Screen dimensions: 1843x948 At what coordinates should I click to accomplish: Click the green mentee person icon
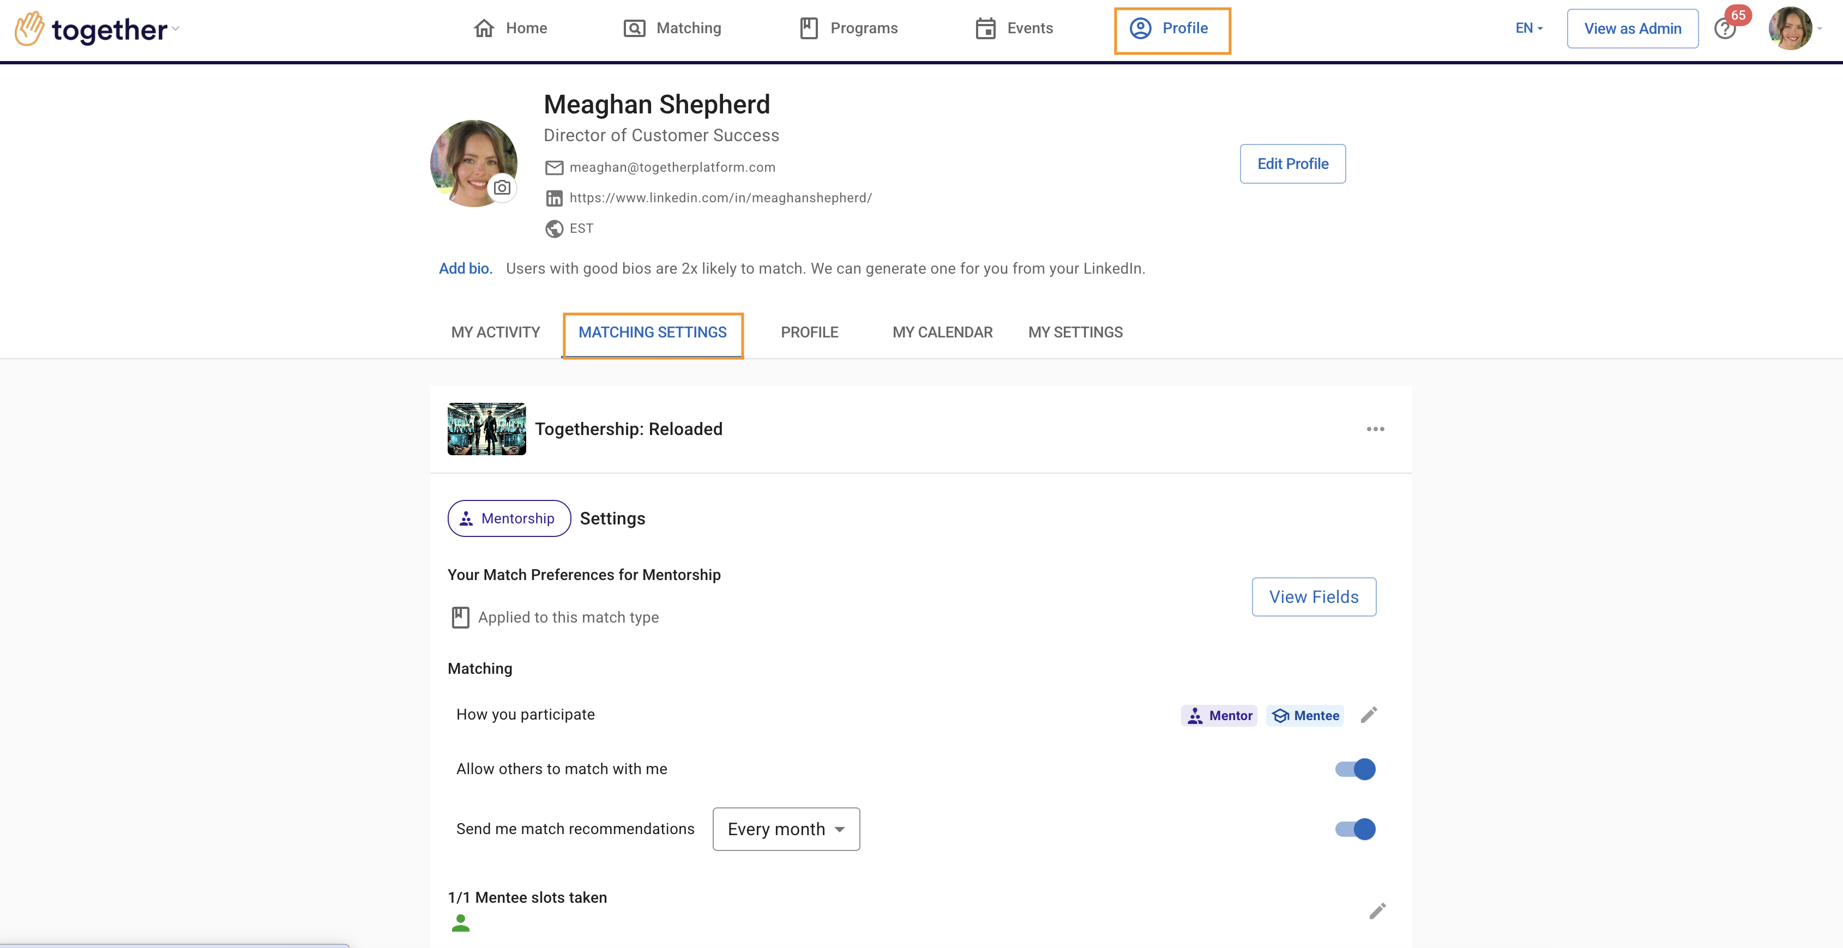(461, 923)
